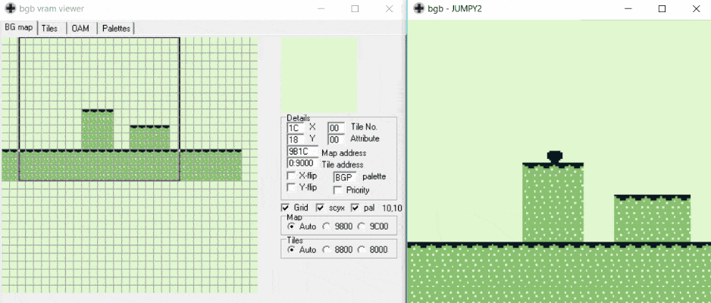Click the BGP palette field
The image size is (711, 303).
(346, 176)
